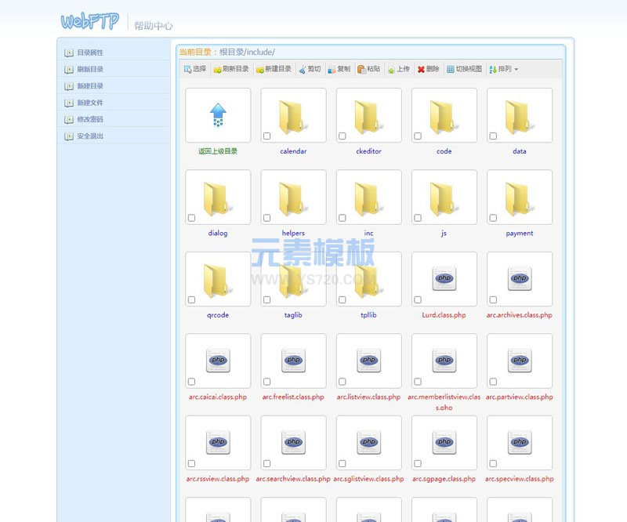Click the arc.listview.class.php file icon
This screenshot has height=522, width=627.
tap(368, 361)
